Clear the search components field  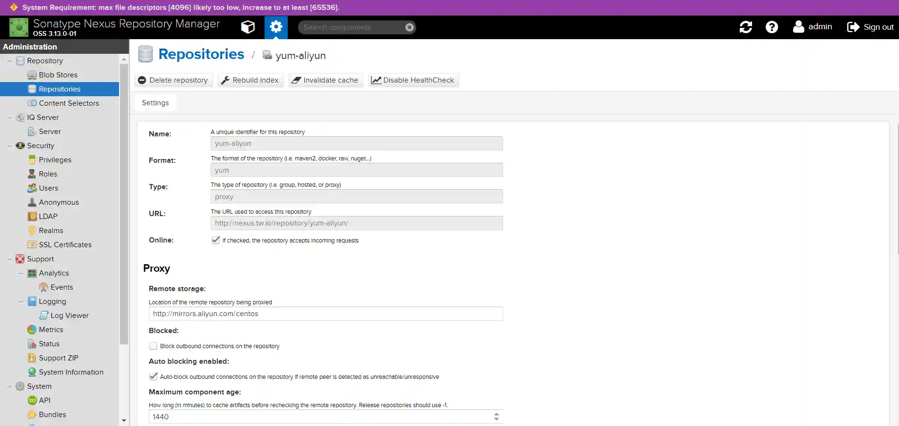[410, 27]
